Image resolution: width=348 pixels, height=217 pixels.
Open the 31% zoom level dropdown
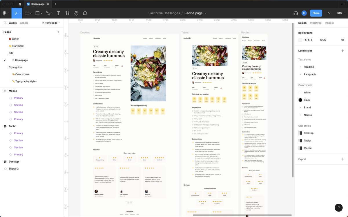click(340, 13)
